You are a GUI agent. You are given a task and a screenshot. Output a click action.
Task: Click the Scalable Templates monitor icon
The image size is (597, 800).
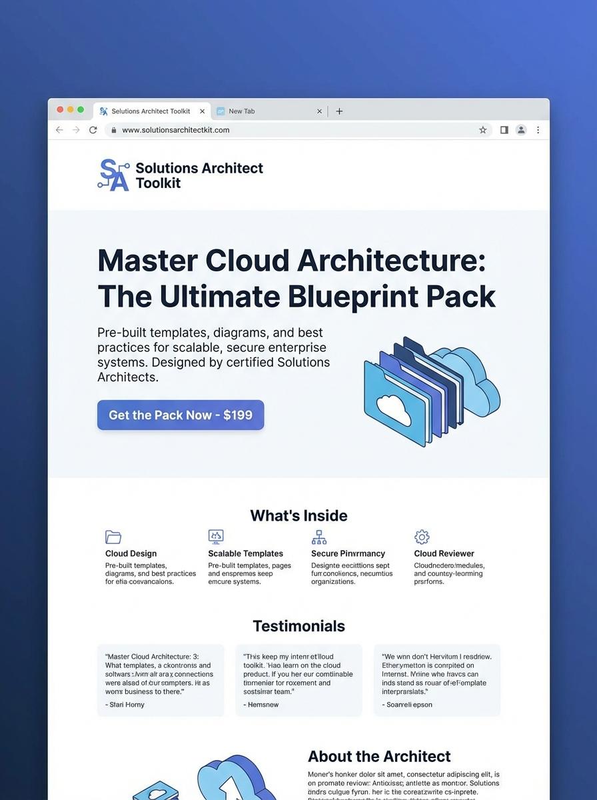coord(216,537)
